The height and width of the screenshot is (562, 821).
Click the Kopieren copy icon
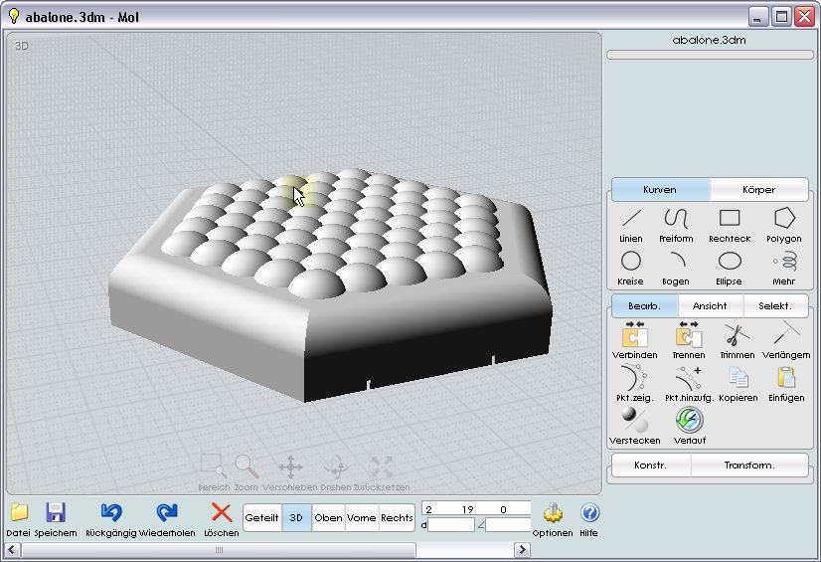click(739, 384)
